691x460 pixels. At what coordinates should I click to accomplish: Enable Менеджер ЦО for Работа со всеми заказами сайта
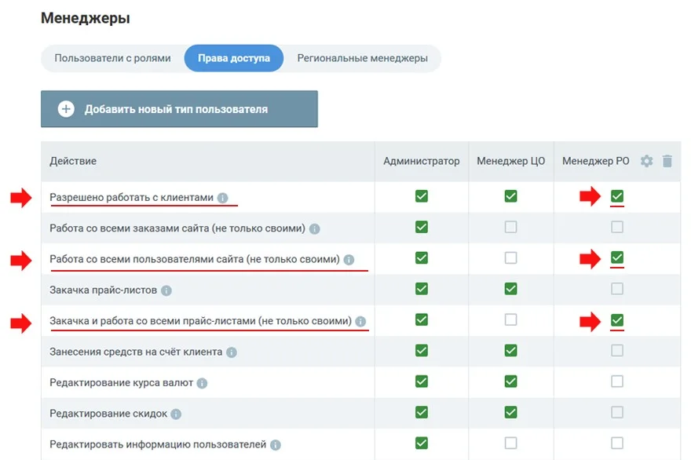(x=510, y=227)
